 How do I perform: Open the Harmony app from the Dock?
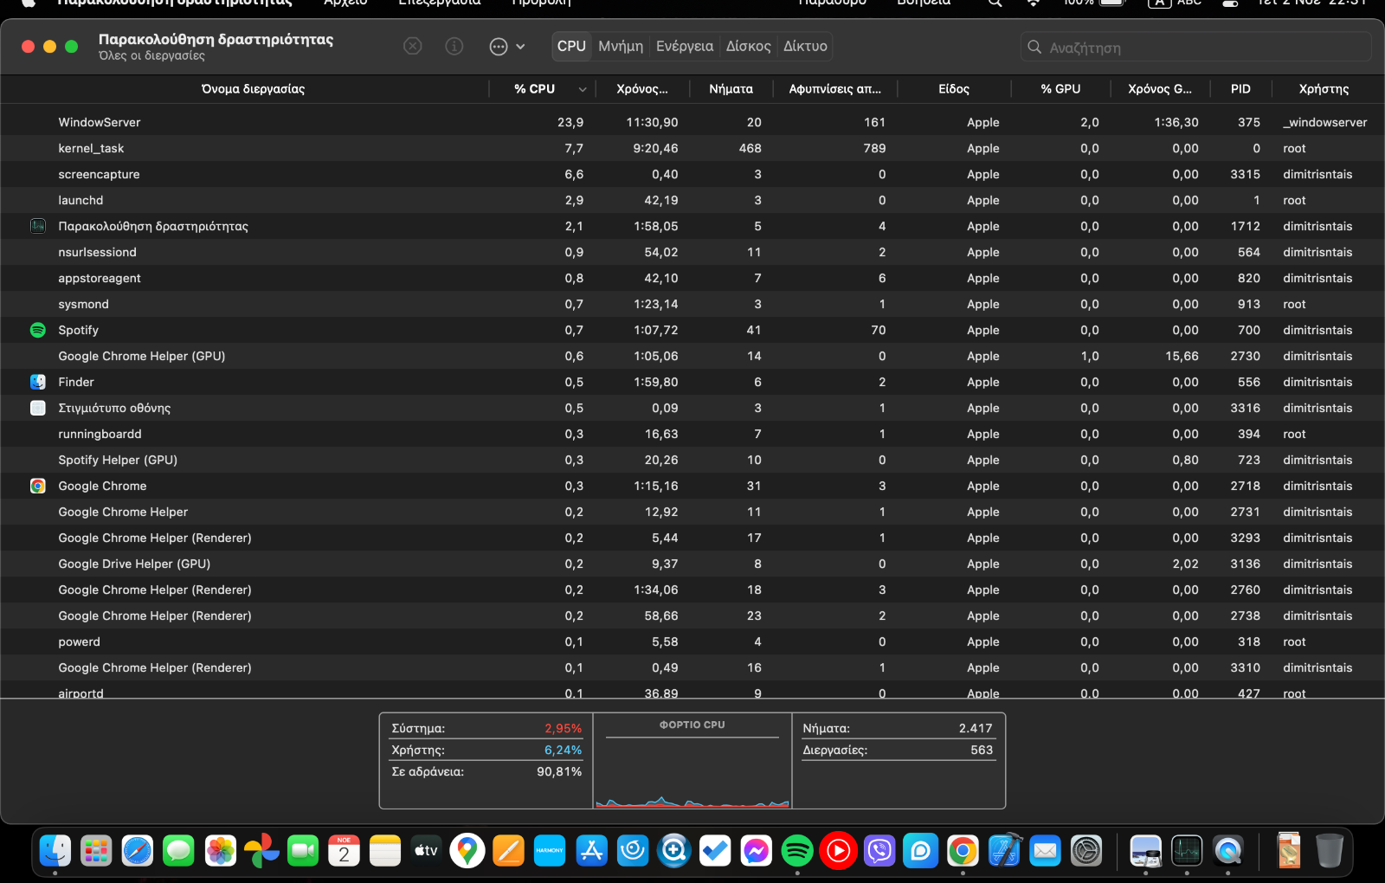pos(550,851)
